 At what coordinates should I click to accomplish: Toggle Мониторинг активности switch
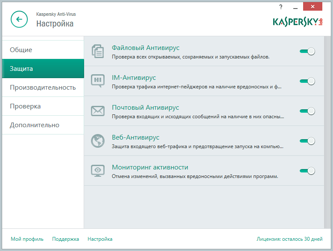coord(307,171)
